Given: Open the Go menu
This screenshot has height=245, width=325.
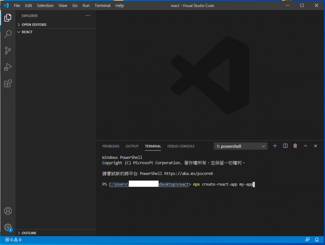Looking at the screenshot, I should point(75,6).
